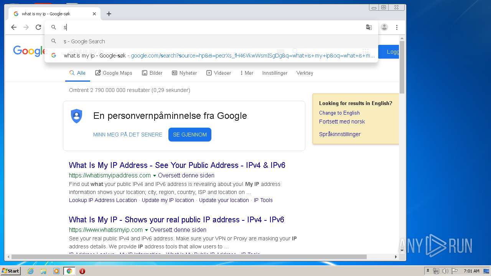Open Windows Explorer folder from taskbar
The image size is (491, 276).
tap(43, 271)
